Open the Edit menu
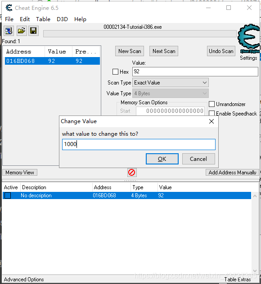 coord(25,19)
